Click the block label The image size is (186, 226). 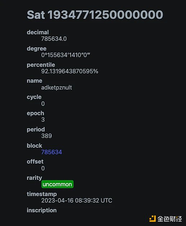click(34, 145)
